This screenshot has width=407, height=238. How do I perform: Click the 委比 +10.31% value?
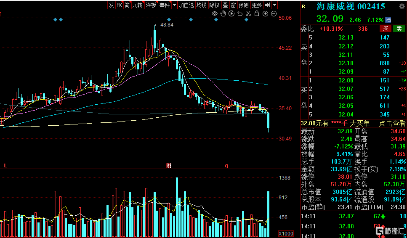[331, 29]
